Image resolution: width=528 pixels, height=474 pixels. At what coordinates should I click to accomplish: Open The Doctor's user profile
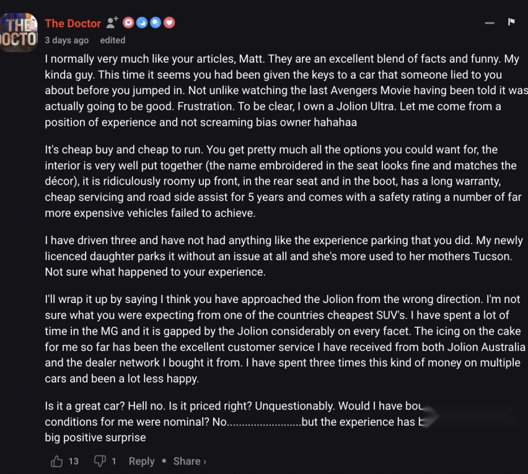[73, 23]
